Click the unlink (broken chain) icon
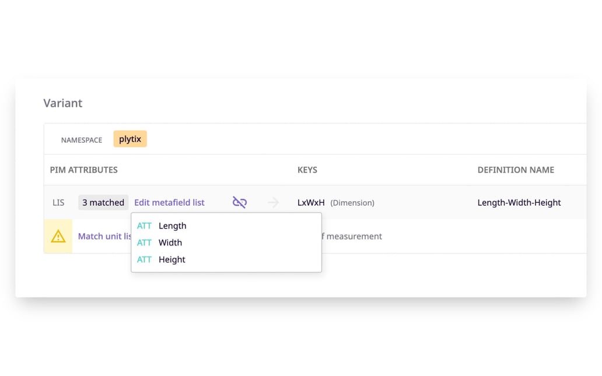 tap(239, 202)
